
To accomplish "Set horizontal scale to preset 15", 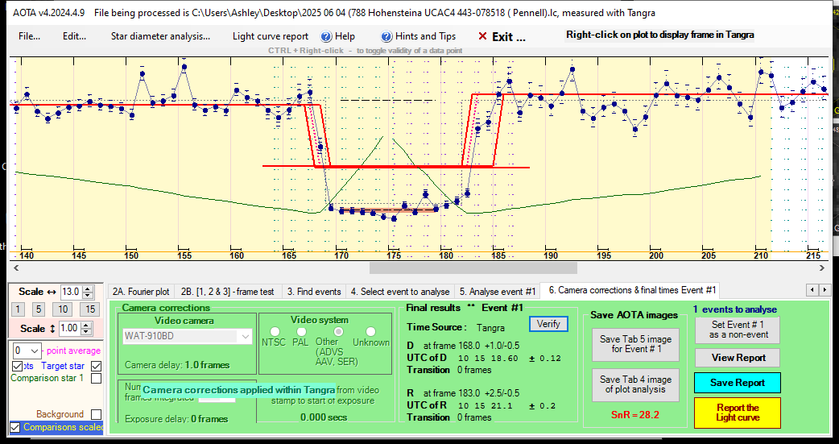I will 91,309.
